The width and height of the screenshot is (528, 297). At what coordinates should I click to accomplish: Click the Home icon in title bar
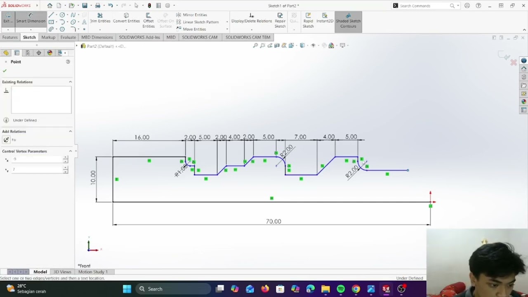(x=49, y=6)
